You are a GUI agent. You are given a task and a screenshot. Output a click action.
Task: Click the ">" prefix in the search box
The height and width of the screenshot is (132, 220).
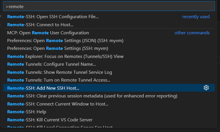[7, 6]
